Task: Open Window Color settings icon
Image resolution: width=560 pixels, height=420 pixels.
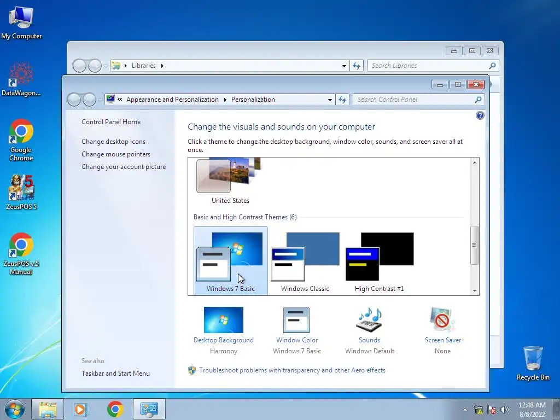Action: [x=296, y=320]
